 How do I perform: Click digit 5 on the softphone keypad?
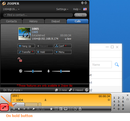point(119,102)
